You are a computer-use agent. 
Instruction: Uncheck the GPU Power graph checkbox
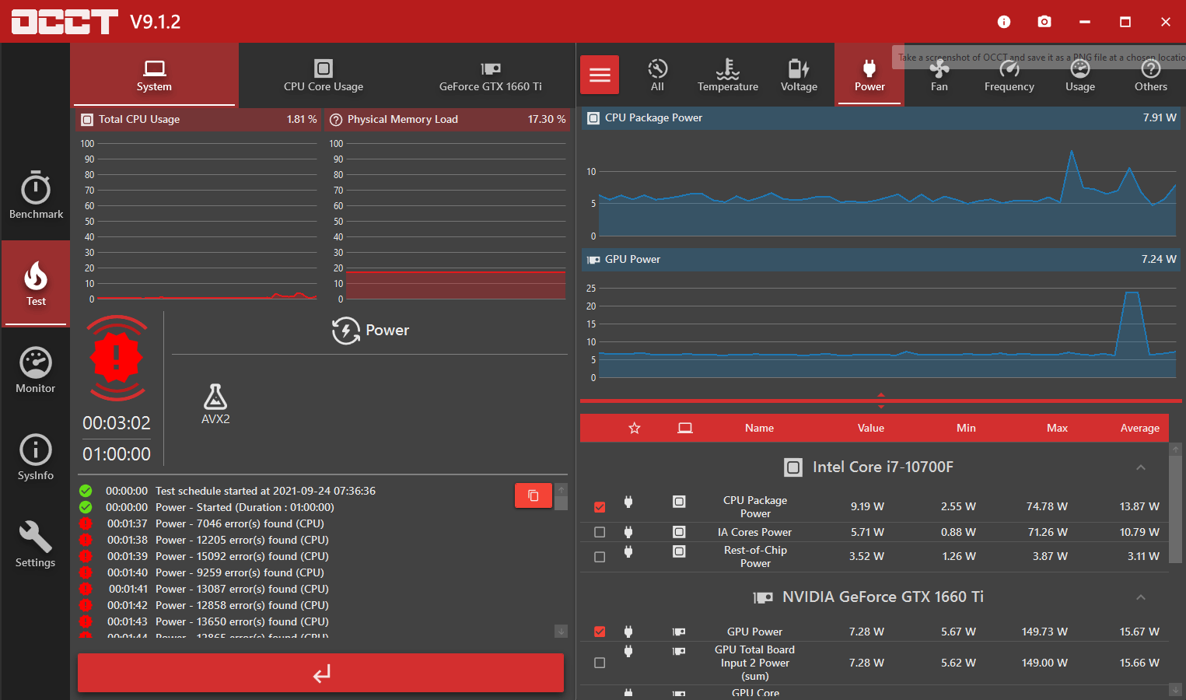coord(600,632)
